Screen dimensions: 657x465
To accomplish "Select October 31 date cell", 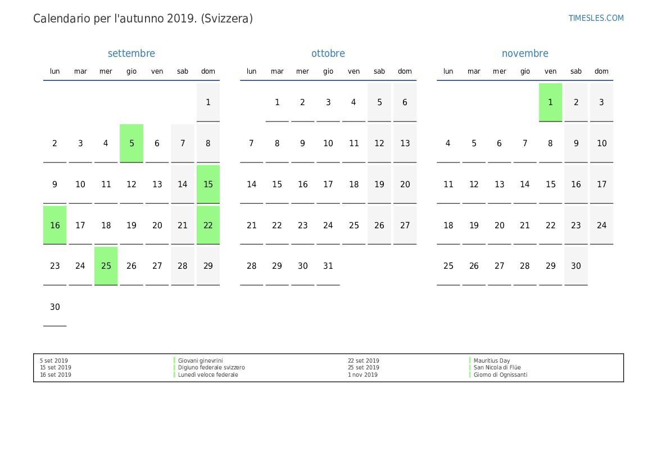I will [x=328, y=266].
